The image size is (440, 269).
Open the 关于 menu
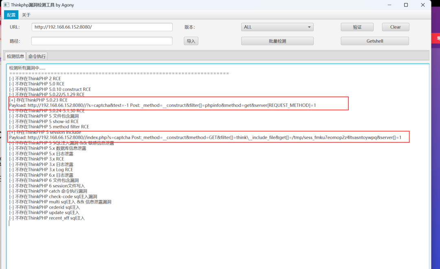tap(26, 15)
